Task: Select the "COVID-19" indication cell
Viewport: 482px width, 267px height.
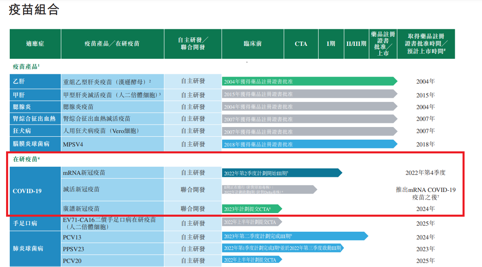Action: (35, 191)
